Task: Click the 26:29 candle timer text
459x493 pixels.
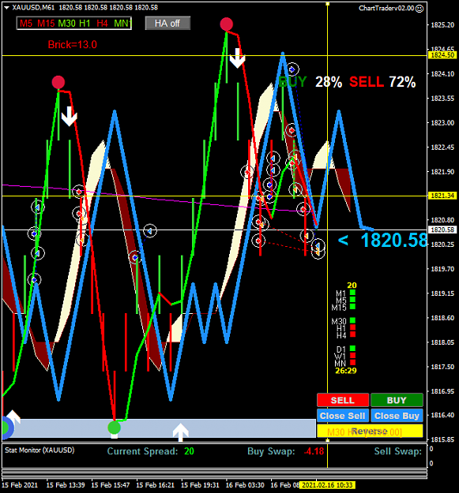Action: coord(346,371)
